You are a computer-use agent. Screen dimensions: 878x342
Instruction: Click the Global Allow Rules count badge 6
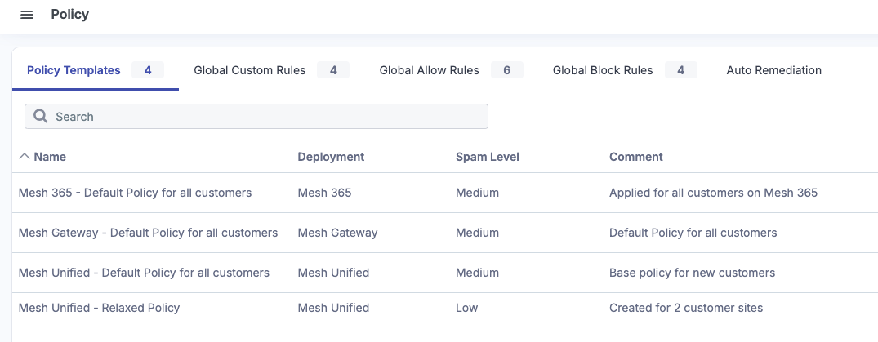point(506,70)
